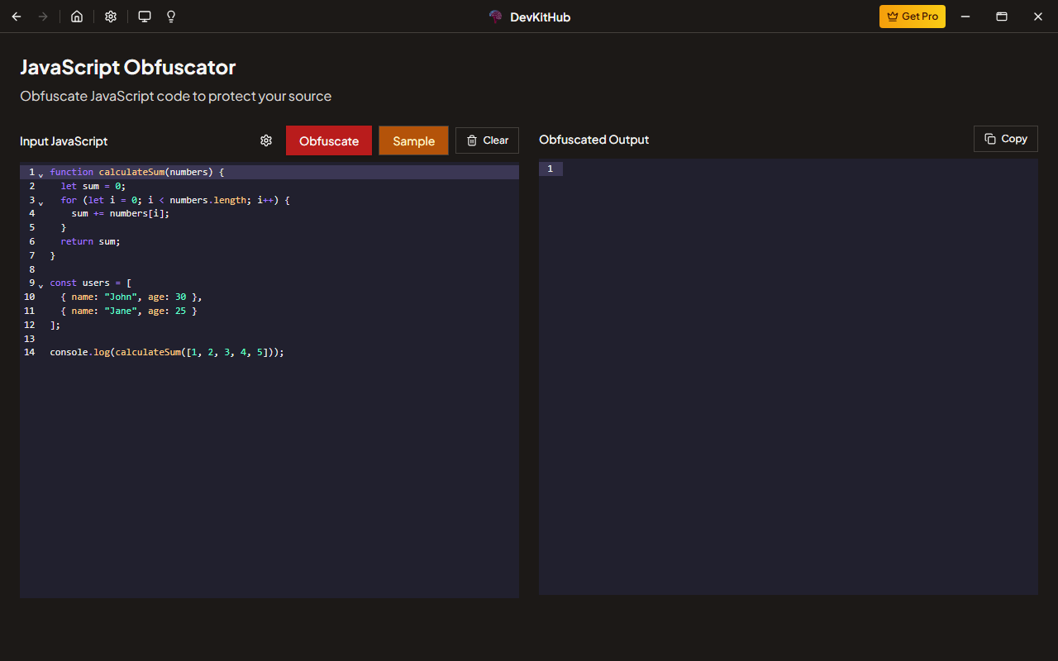
Task: Click 'calculateSum' in the function declaration on line 1
Action: (131, 172)
